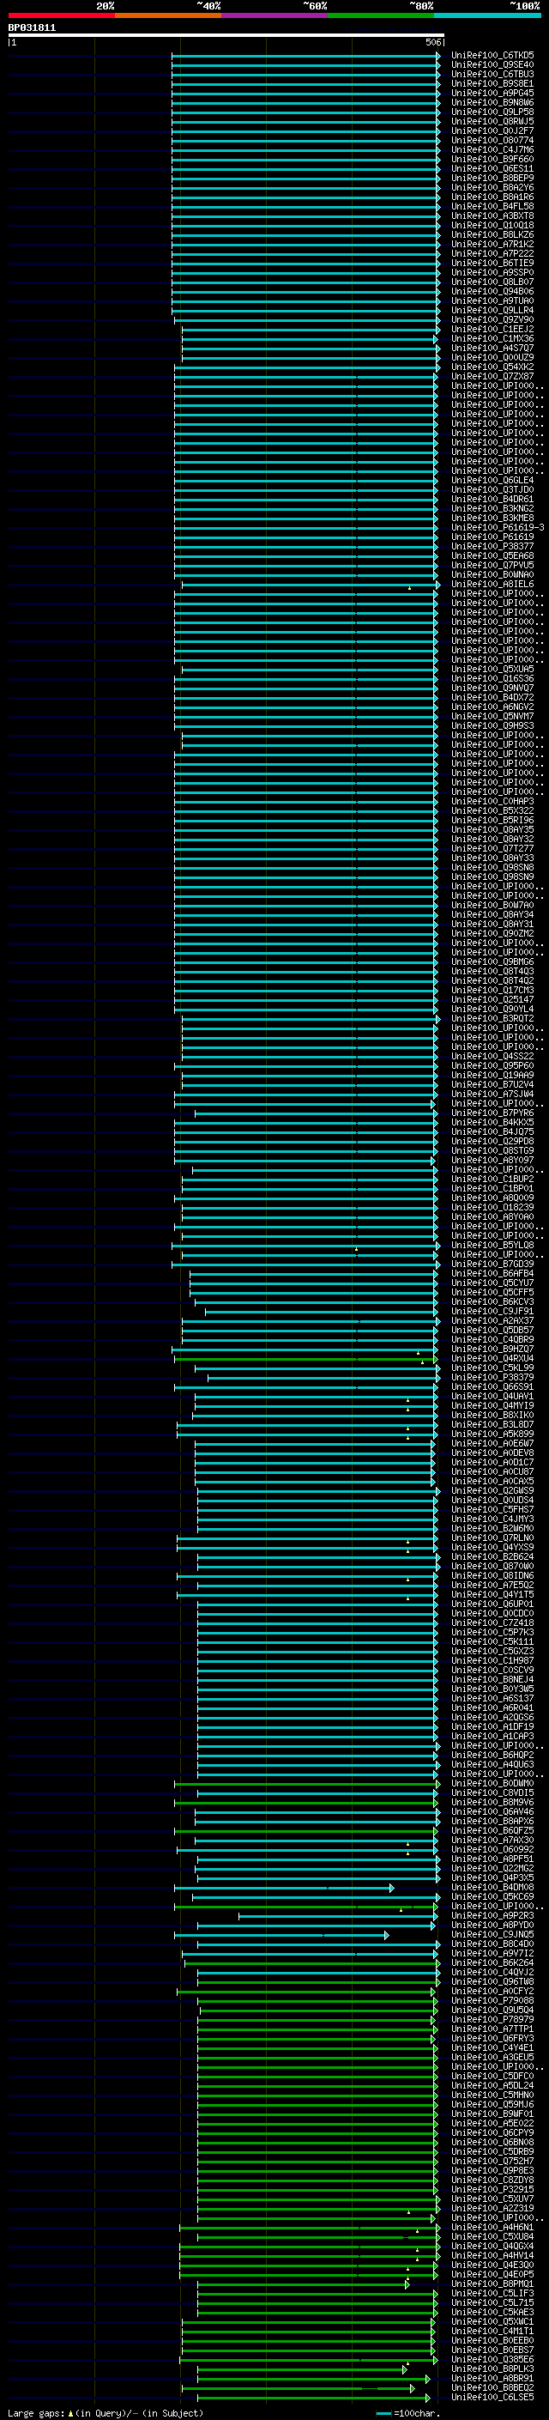Select the UniRef100_B4FL58 entry
The width and height of the screenshot is (549, 2420).
coord(492,207)
